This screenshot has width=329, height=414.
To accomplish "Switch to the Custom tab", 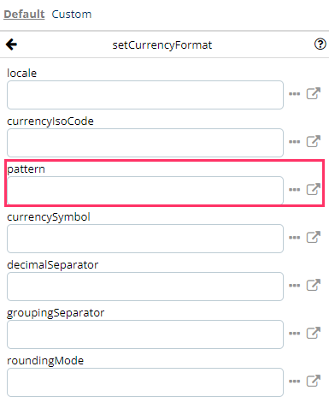I will [x=72, y=15].
